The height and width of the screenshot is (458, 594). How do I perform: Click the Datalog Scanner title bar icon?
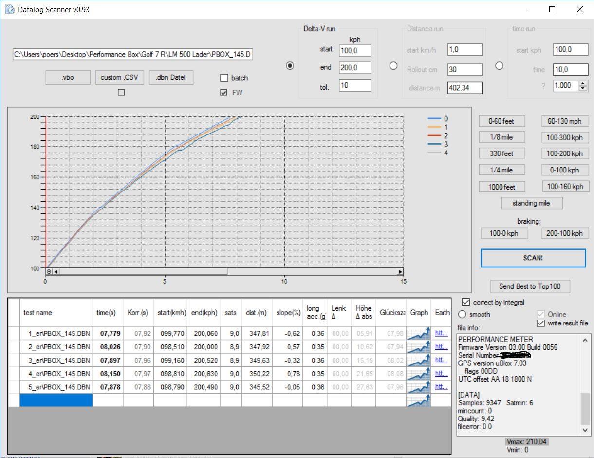(9, 9)
